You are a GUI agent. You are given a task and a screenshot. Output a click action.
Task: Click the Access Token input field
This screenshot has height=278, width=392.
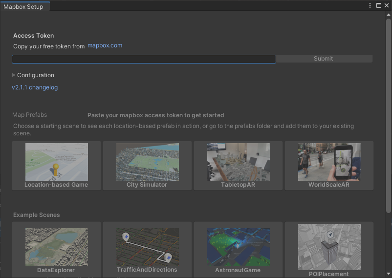coord(144,59)
